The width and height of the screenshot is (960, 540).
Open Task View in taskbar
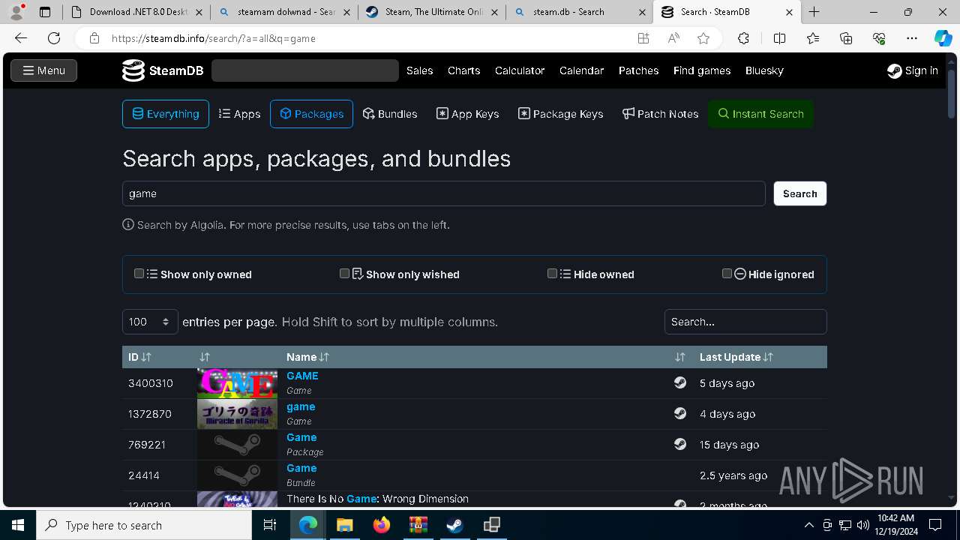(270, 525)
